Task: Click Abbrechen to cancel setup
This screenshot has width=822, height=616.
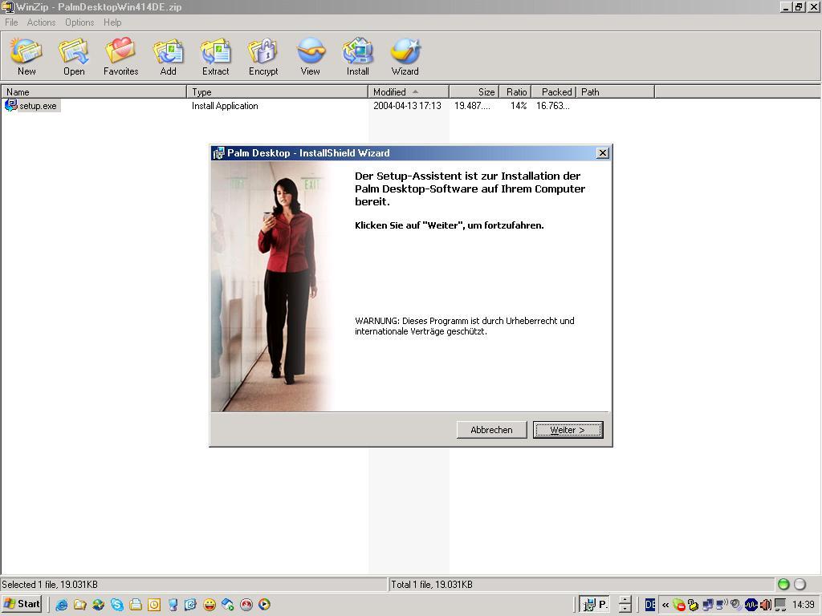Action: pos(492,430)
